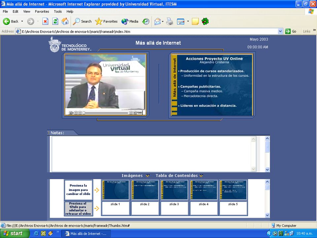Click the slide 5 title link
The image size is (317, 238).
pos(233,204)
